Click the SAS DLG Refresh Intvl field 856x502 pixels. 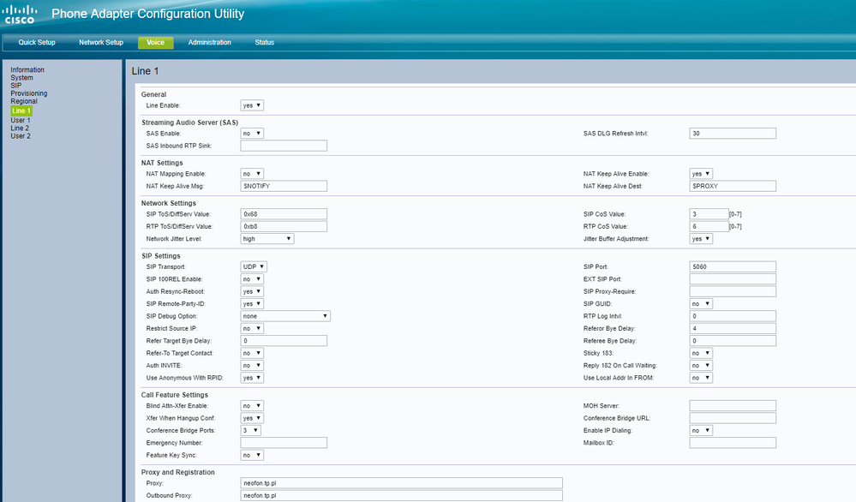coord(732,134)
